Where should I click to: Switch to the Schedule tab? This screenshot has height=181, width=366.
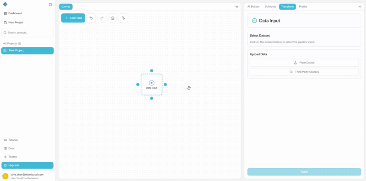270,7
